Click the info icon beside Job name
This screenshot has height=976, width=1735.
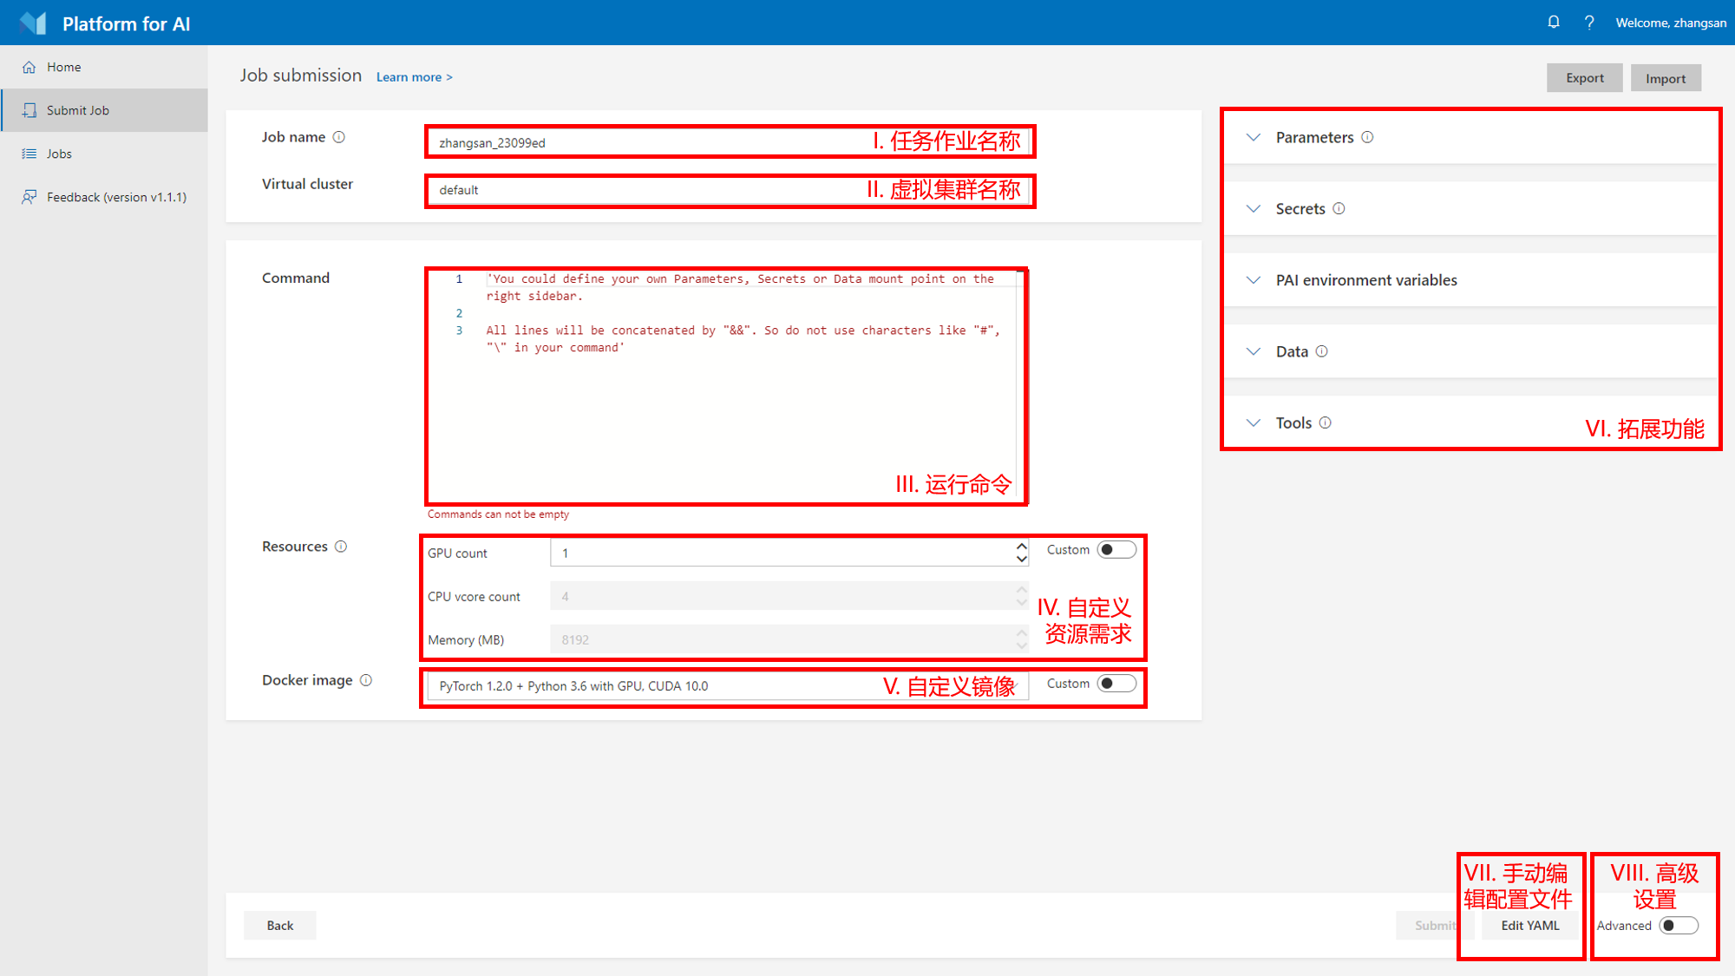[339, 137]
